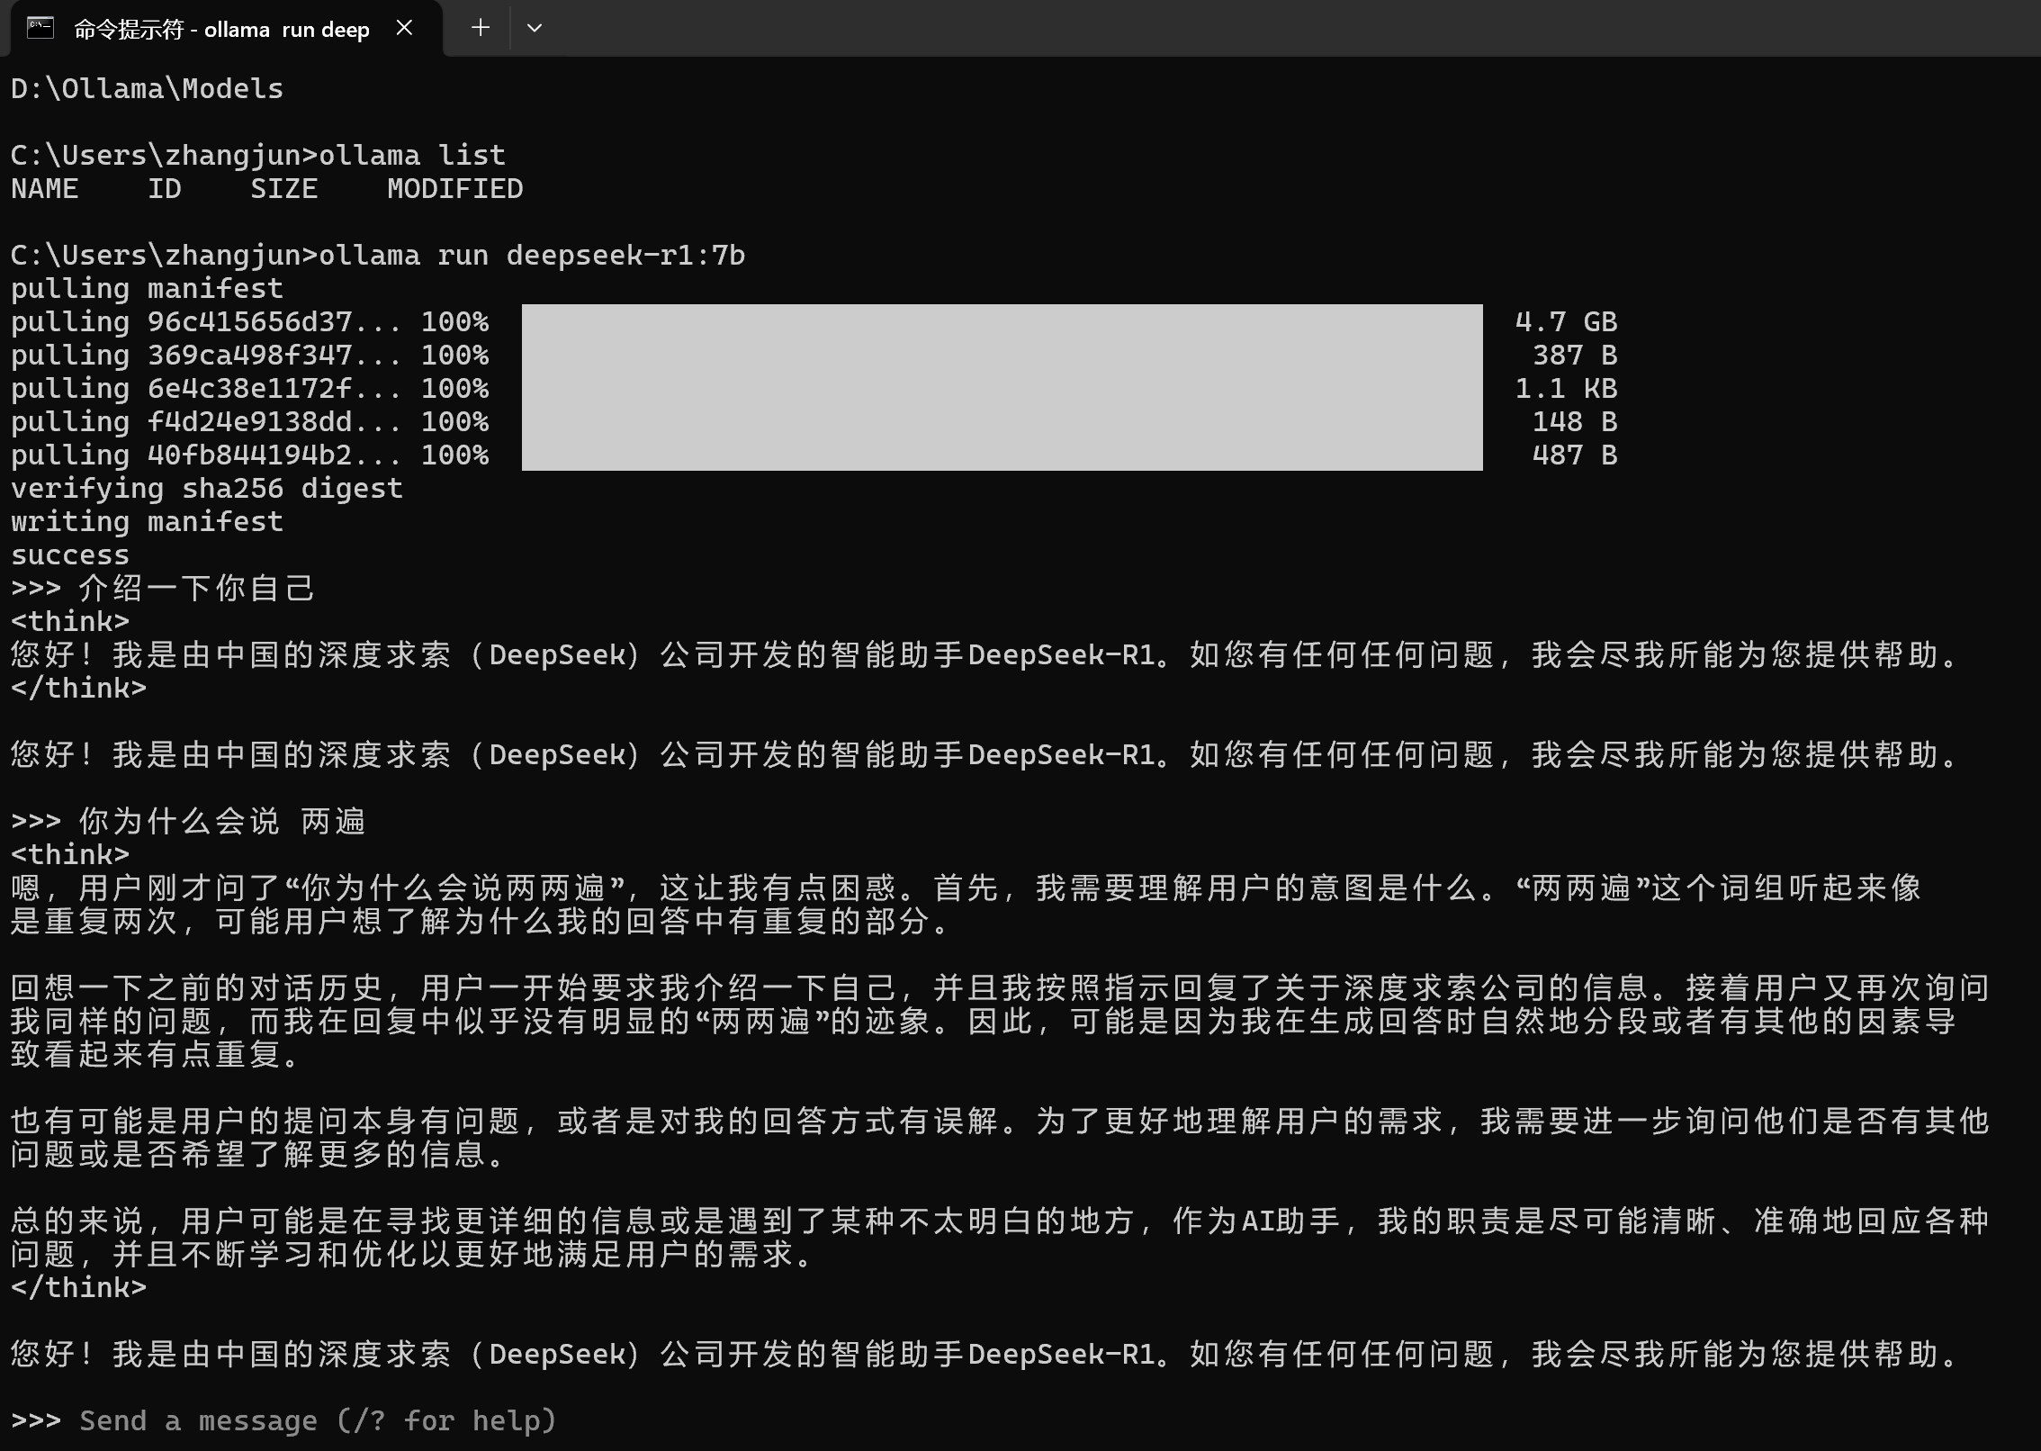
Task: Select the 命令提示符 - ollama run deep tab
Action: [221, 30]
